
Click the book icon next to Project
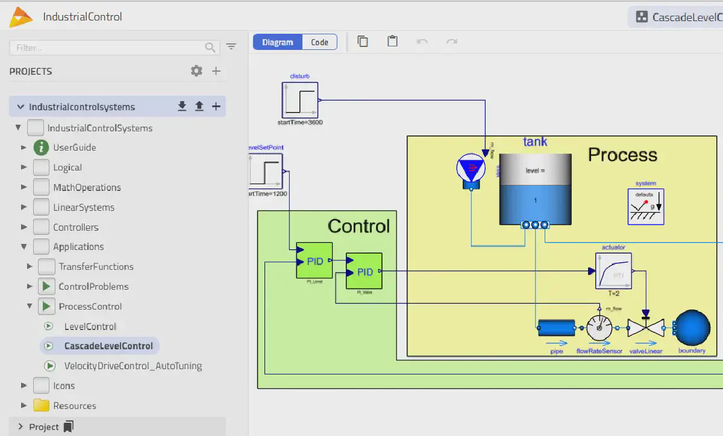tap(69, 426)
